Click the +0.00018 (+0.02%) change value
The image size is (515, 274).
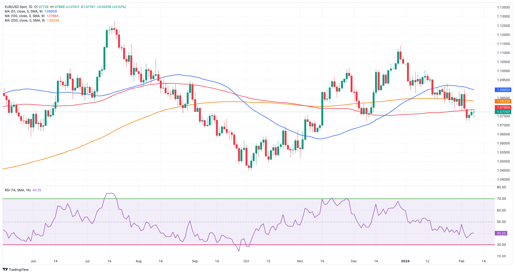coord(111,7)
